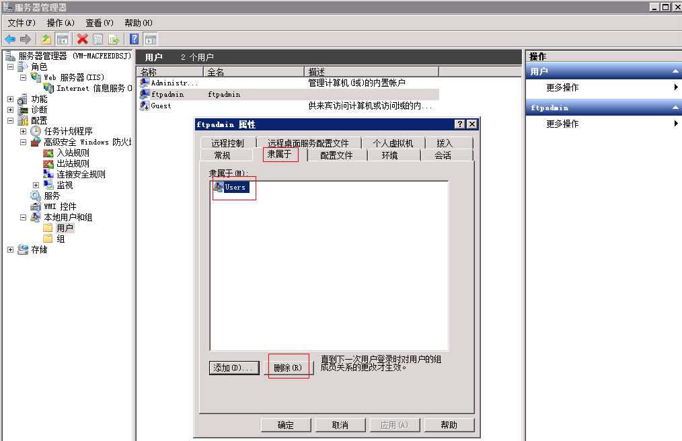Viewport: 682px width, 441px height.
Task: Expand the 诊断 diagnostics node
Action: pyautogui.click(x=11, y=110)
